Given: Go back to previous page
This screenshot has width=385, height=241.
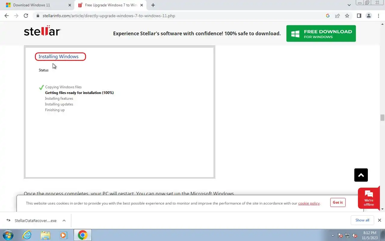Looking at the screenshot, I should pyautogui.click(x=7, y=16).
